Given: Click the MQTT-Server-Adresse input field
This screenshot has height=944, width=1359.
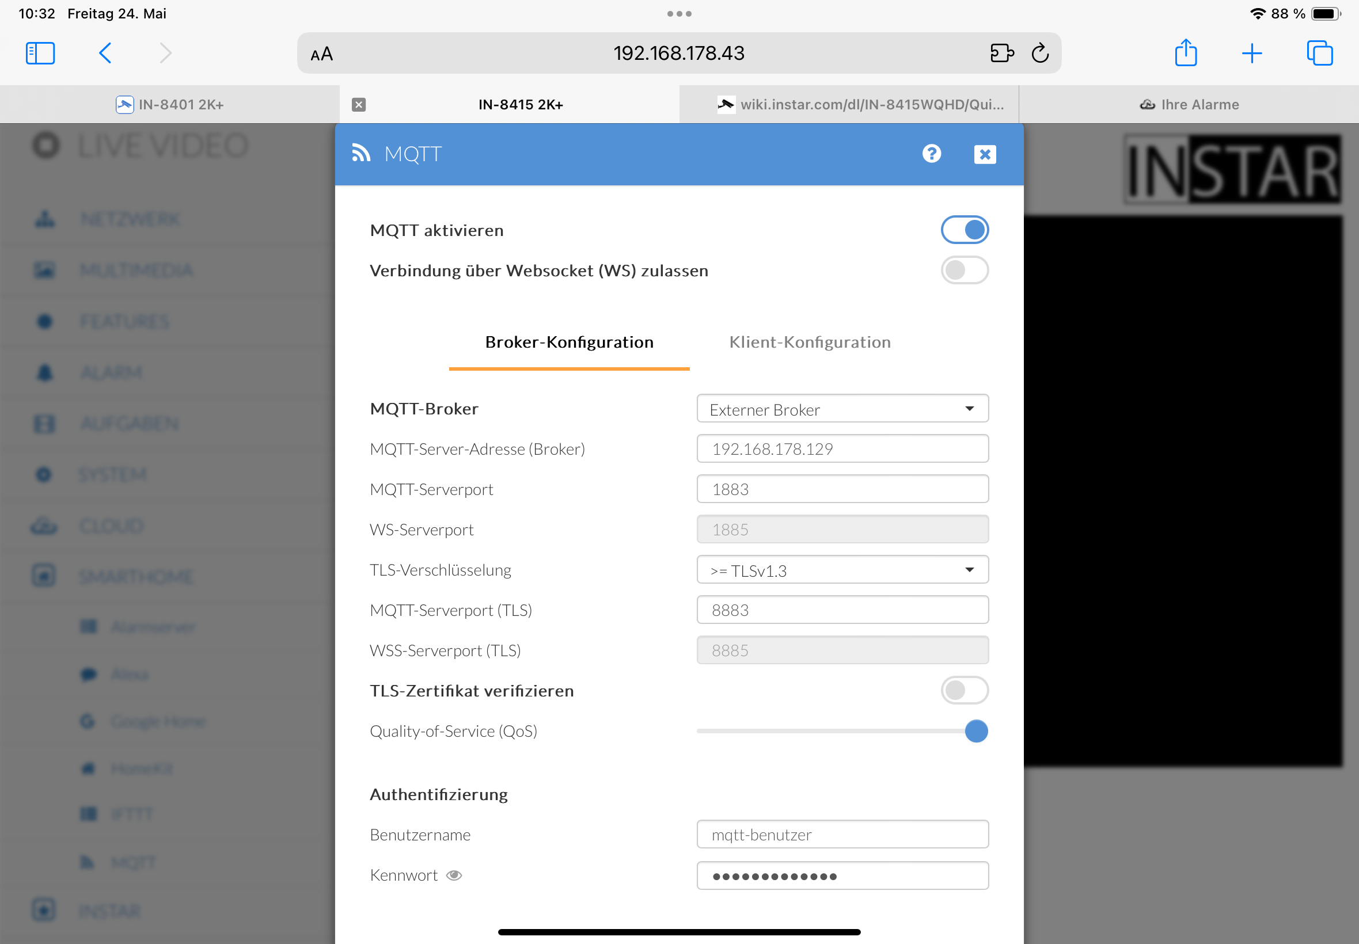Looking at the screenshot, I should point(842,449).
